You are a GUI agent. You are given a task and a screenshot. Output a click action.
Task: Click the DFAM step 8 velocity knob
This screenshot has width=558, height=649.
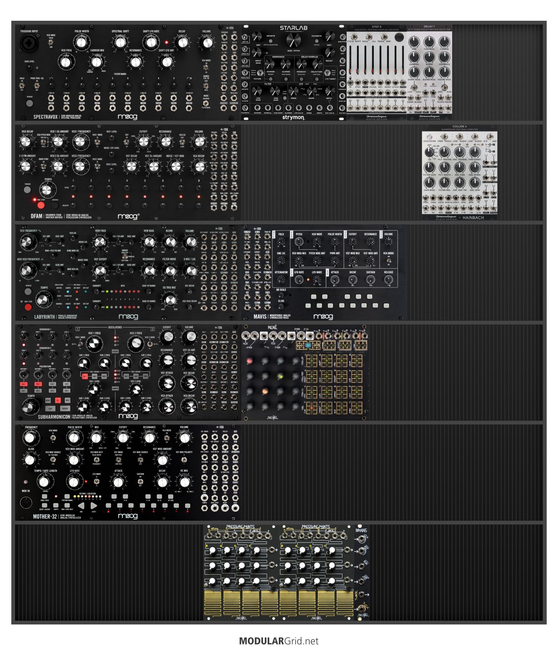[199, 205]
